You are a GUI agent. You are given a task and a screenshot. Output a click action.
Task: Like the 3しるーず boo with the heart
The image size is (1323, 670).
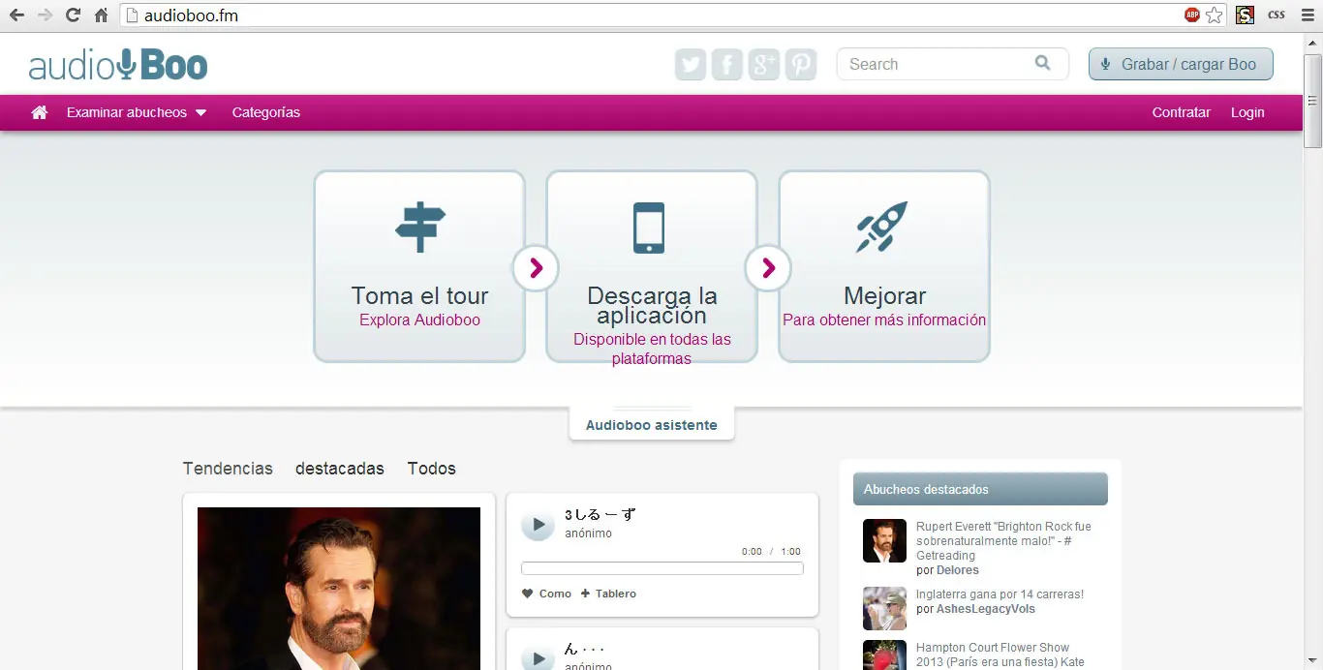click(528, 594)
